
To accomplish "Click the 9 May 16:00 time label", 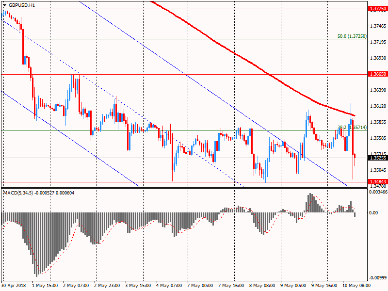I will (x=324, y=286).
